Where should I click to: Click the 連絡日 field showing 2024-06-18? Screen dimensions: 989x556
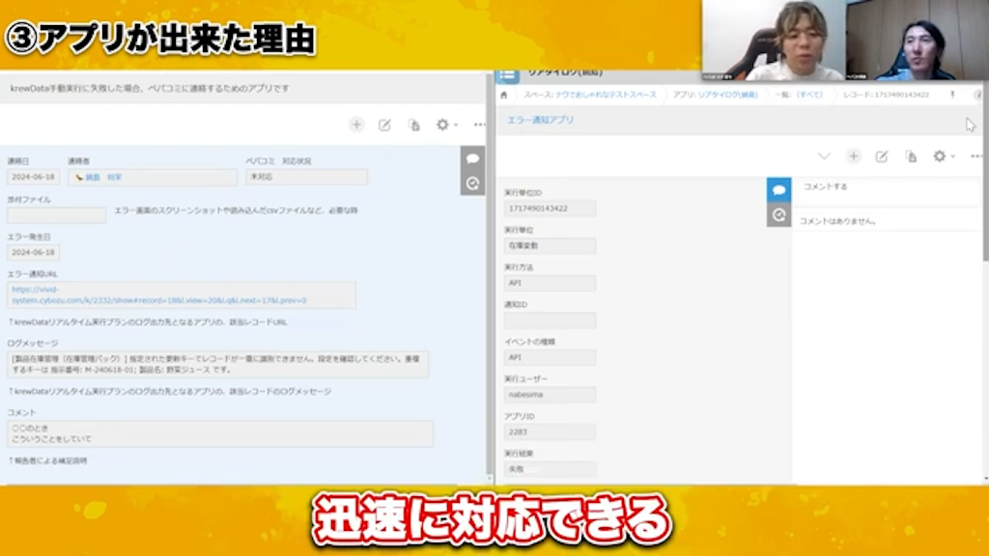click(34, 178)
